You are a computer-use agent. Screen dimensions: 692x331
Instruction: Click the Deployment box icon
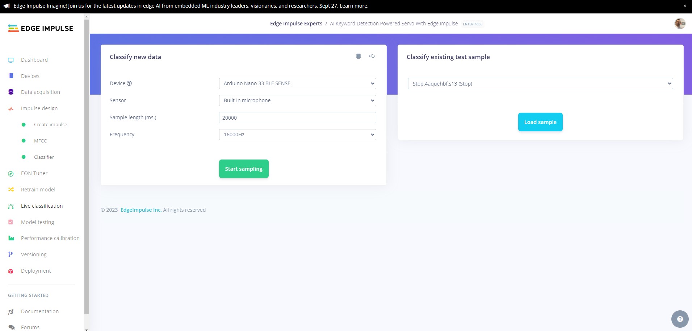(11, 271)
